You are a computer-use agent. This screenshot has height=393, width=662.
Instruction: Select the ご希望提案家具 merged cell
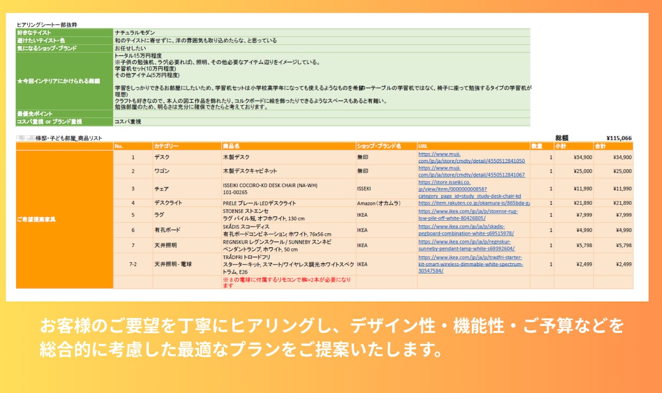click(x=65, y=219)
